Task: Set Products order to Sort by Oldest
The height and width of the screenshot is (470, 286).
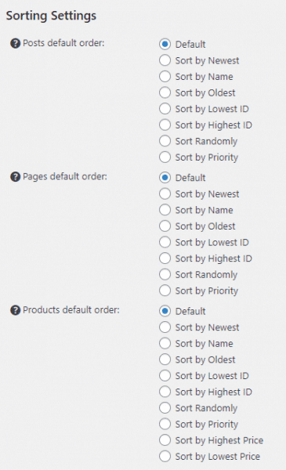Action: point(165,360)
